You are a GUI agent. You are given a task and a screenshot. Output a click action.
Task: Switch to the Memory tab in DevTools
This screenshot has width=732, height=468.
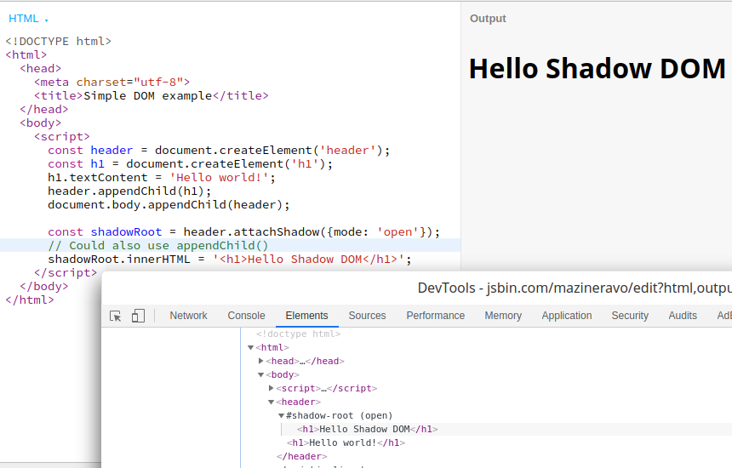[503, 316]
